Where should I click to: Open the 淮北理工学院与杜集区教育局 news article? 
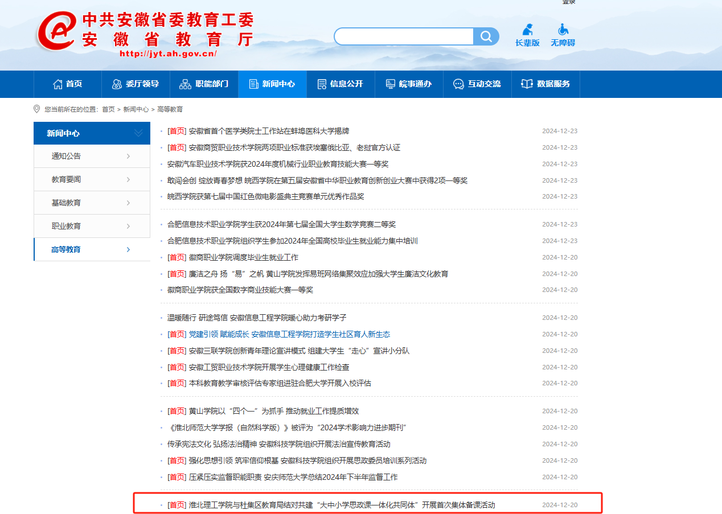[x=342, y=505]
